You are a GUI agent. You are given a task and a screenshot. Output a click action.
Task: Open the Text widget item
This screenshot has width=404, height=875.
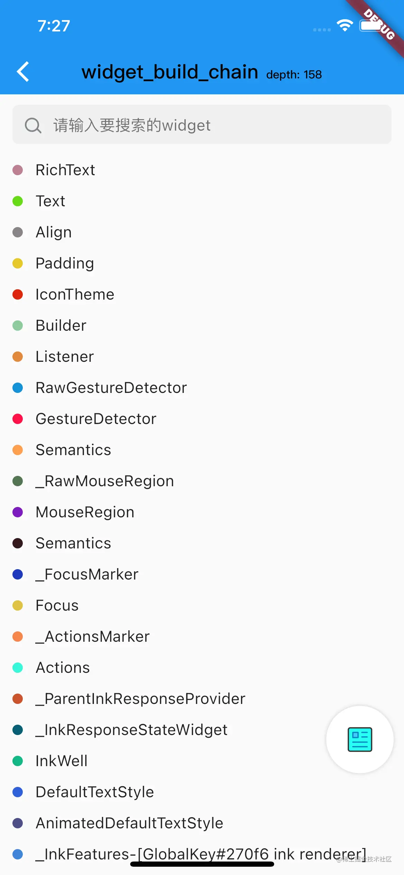click(50, 201)
